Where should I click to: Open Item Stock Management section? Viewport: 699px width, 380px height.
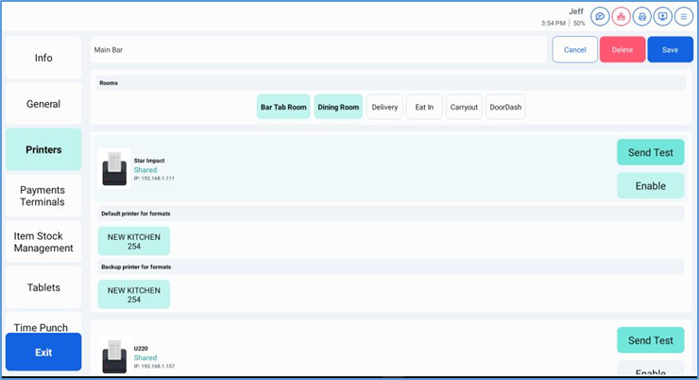[x=43, y=242]
